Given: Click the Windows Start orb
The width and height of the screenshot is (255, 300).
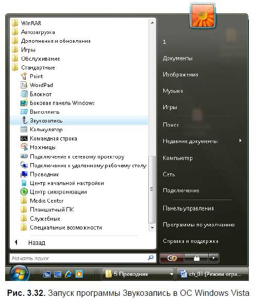Looking at the screenshot, I should (20, 274).
